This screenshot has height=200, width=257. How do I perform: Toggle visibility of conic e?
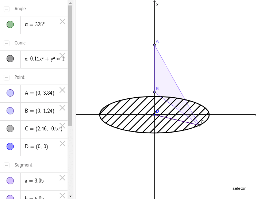pyautogui.click(x=10, y=59)
